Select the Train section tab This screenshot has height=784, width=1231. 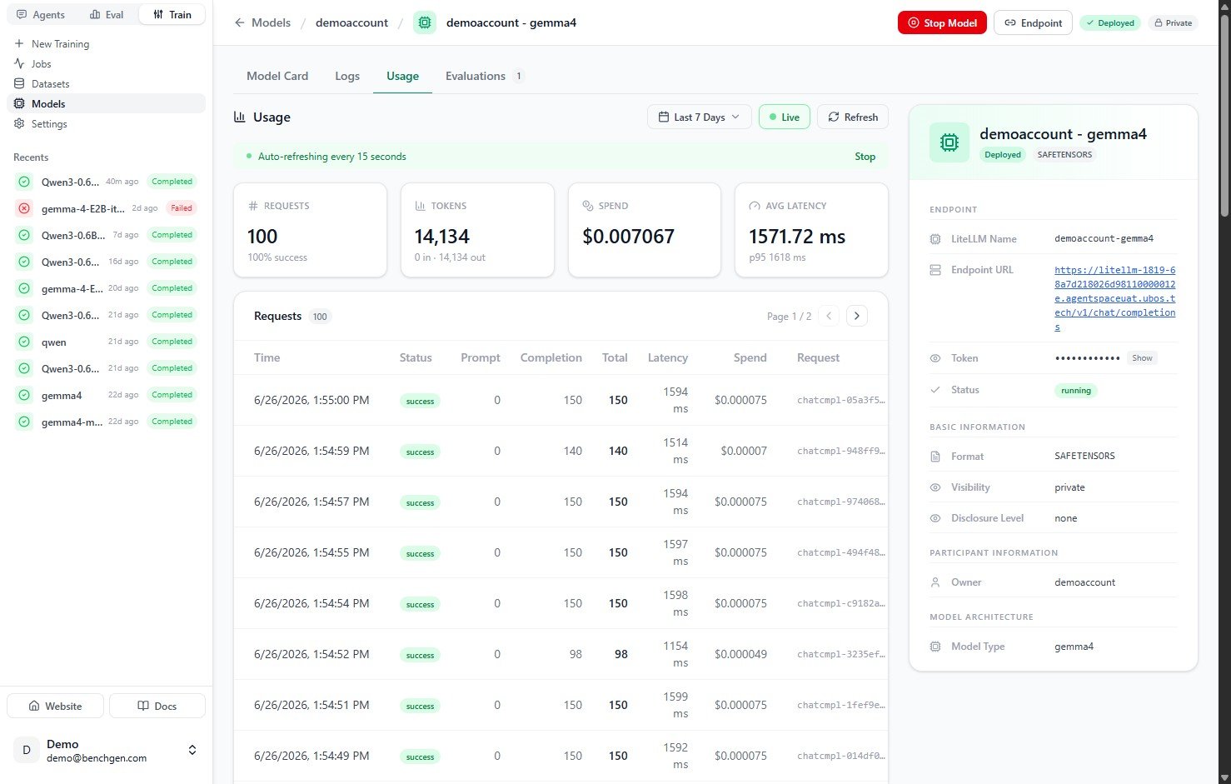point(172,14)
